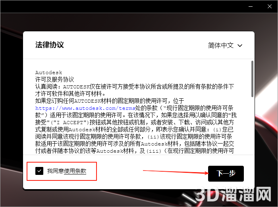Close the installer window
The height and width of the screenshot is (207, 278).
pos(270,7)
